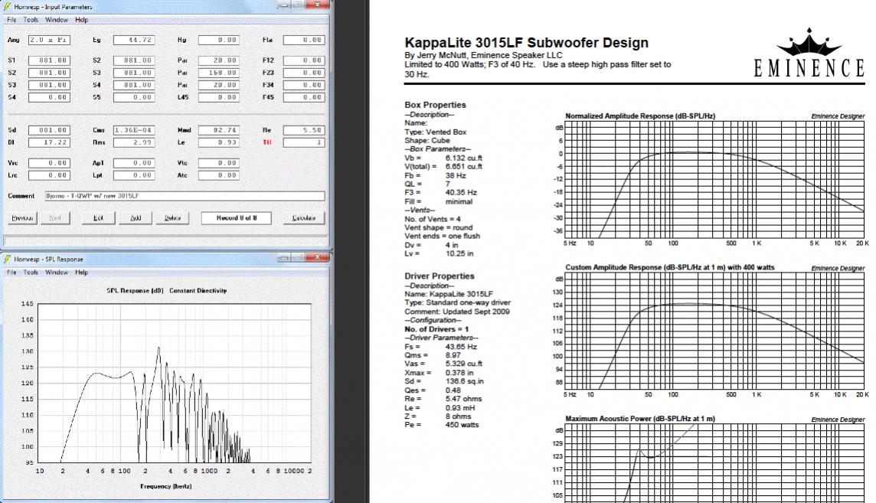876x503 pixels.
Task: Click the L45 input field
Action: 219,97
